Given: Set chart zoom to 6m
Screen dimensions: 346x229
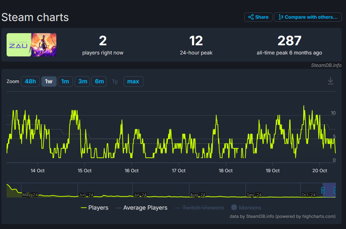Looking at the screenshot, I should coord(99,81).
